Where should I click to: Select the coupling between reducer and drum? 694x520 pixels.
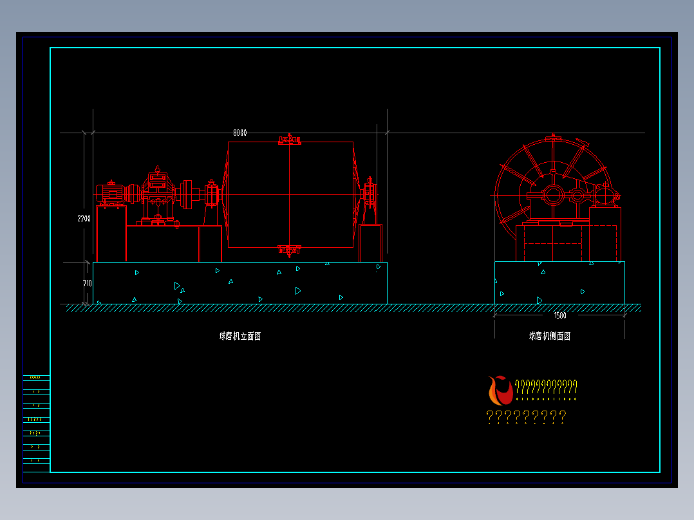[x=187, y=194]
